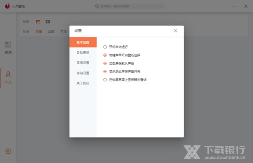Close the 火萤壁纸 main window
253x163 pixels.
(x=246, y=6)
